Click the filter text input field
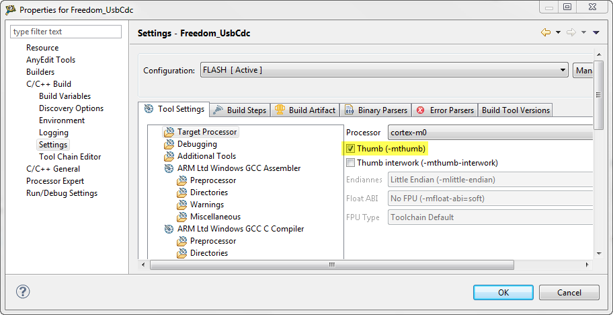Image resolution: width=613 pixels, height=315 pixels. [x=66, y=32]
